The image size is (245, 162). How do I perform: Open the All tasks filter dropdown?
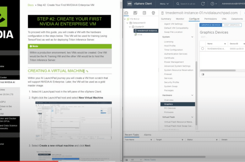(136, 160)
